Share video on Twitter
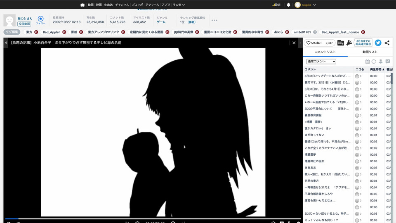This screenshot has width=396, height=223. 378,43
